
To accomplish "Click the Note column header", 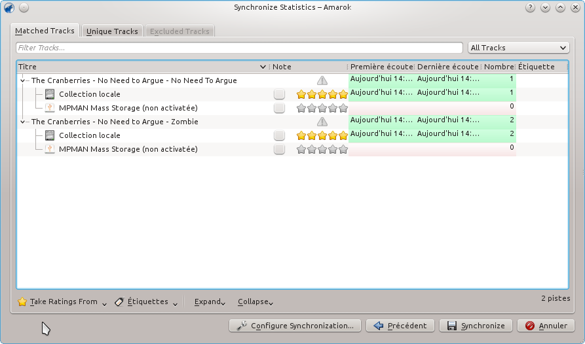I will (x=309, y=67).
